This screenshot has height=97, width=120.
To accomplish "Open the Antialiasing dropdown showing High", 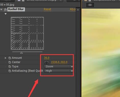I will (59, 71).
